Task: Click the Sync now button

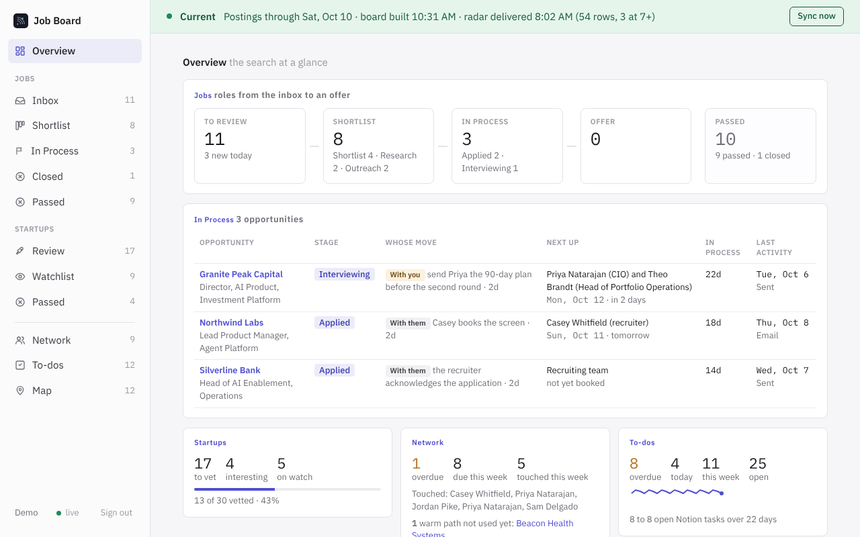Action: [816, 16]
